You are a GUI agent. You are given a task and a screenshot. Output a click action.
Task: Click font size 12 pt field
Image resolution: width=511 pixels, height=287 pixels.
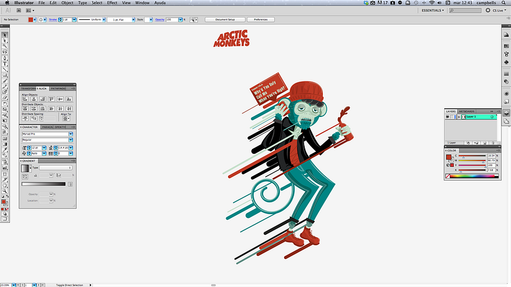click(37, 148)
